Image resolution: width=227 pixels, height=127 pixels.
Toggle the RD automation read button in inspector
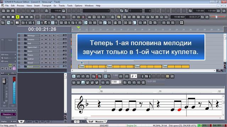[10, 65]
